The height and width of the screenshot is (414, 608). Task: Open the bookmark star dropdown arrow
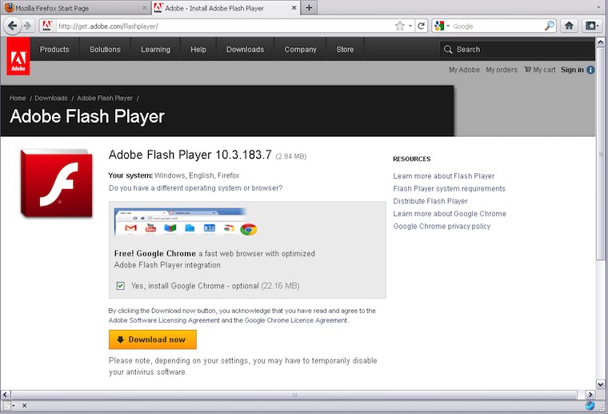coord(410,26)
